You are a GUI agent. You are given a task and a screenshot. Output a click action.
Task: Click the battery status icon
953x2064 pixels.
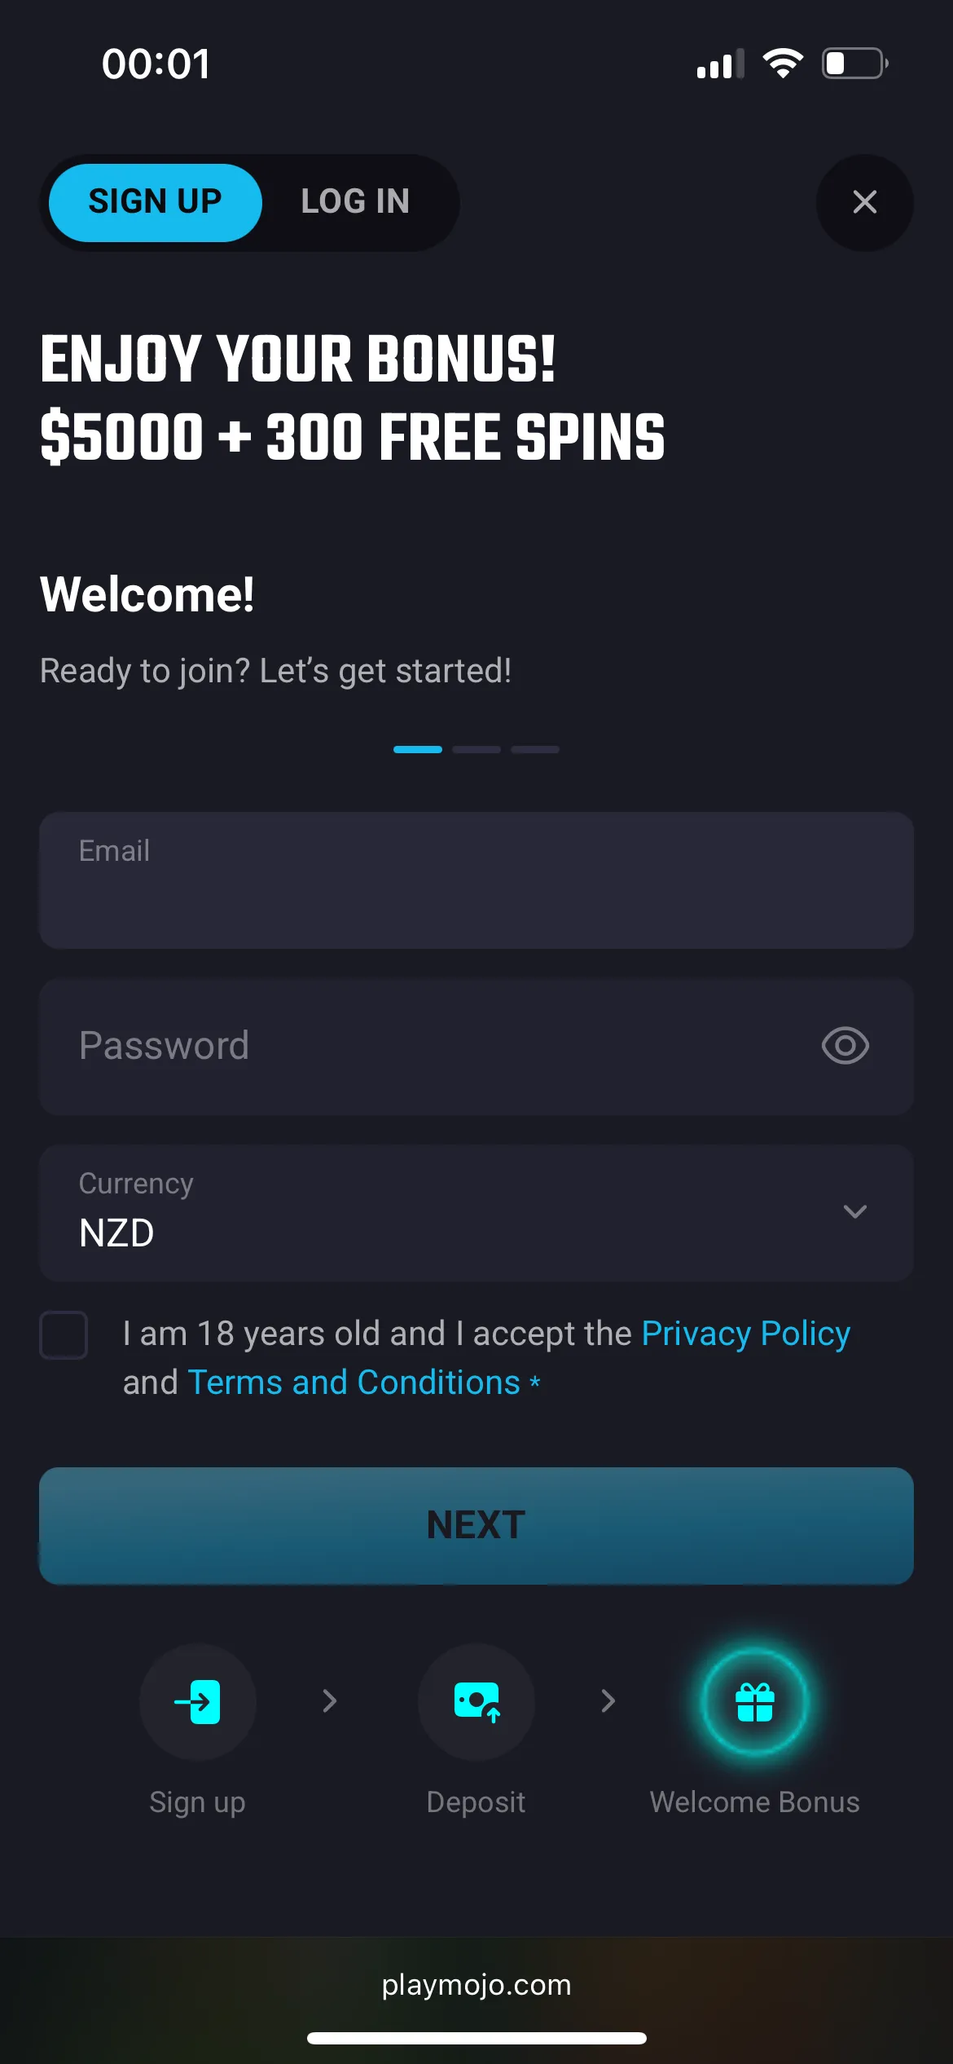pyautogui.click(x=854, y=64)
